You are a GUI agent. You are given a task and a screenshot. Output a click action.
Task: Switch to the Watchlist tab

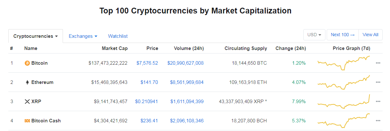(x=118, y=36)
